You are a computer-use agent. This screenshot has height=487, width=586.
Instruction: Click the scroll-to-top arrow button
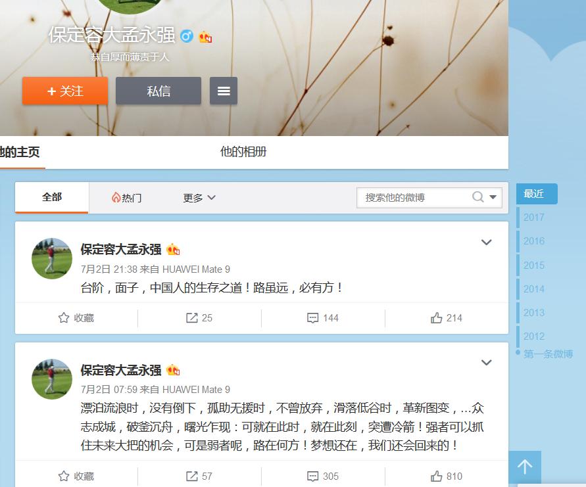click(x=524, y=467)
